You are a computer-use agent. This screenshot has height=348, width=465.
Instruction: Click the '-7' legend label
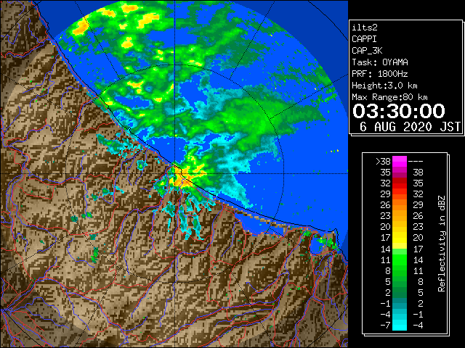(385, 326)
